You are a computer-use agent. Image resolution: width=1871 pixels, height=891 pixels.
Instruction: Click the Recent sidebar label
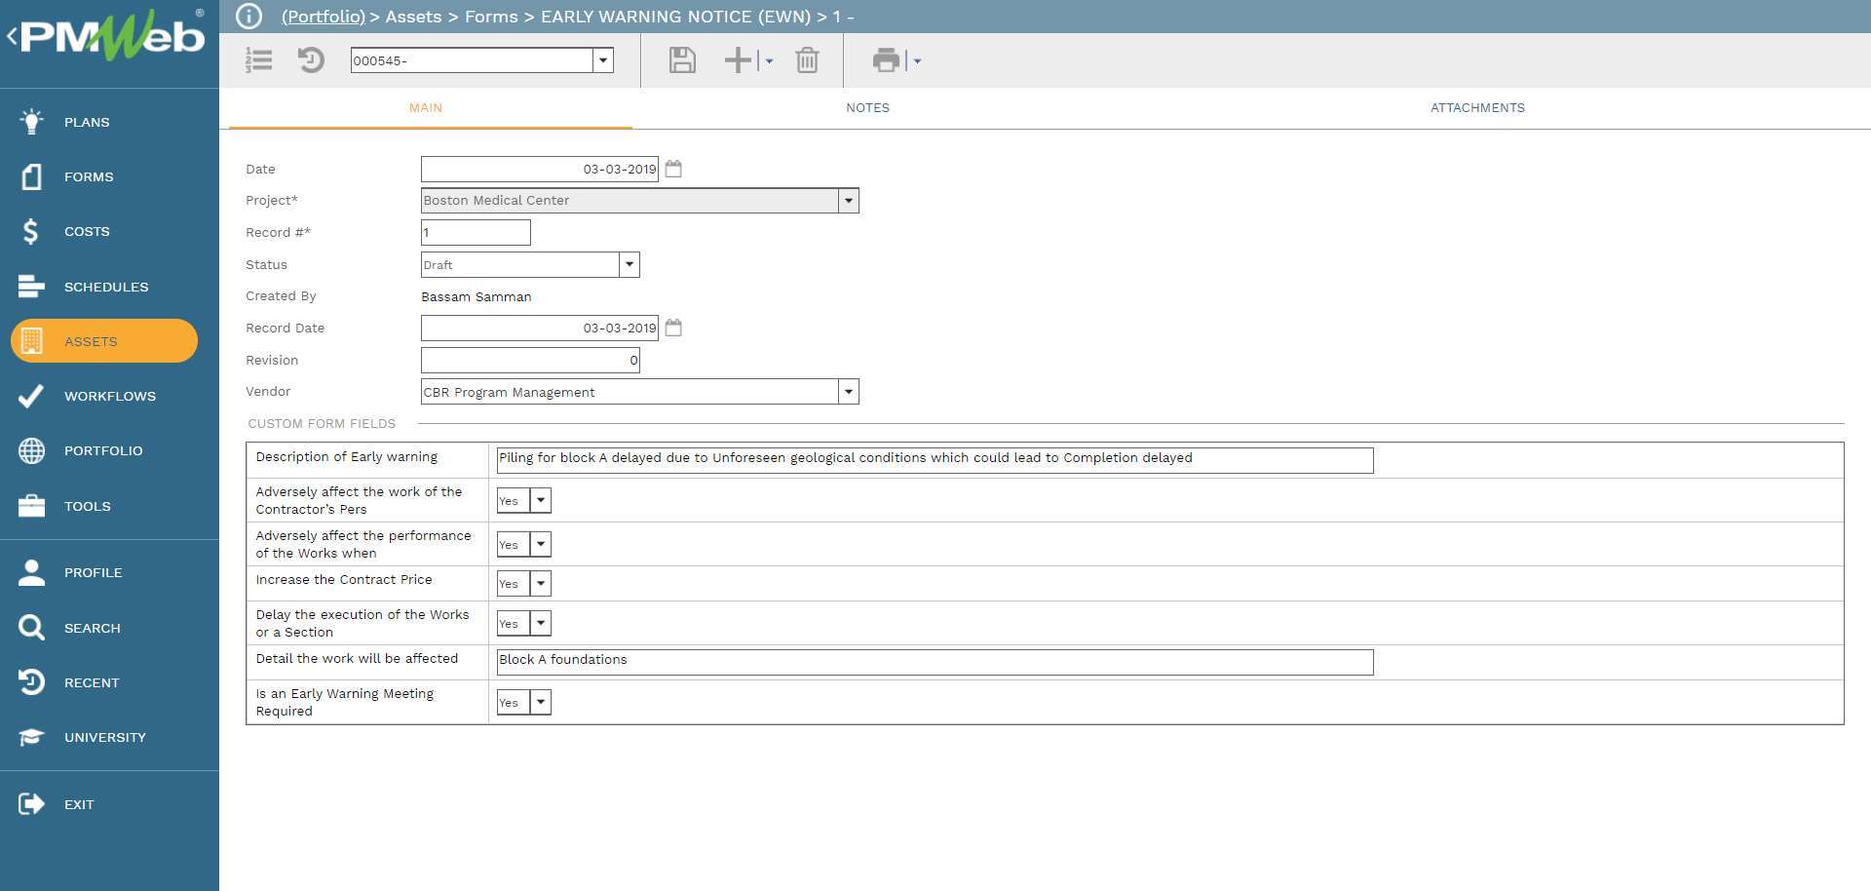[x=92, y=682]
